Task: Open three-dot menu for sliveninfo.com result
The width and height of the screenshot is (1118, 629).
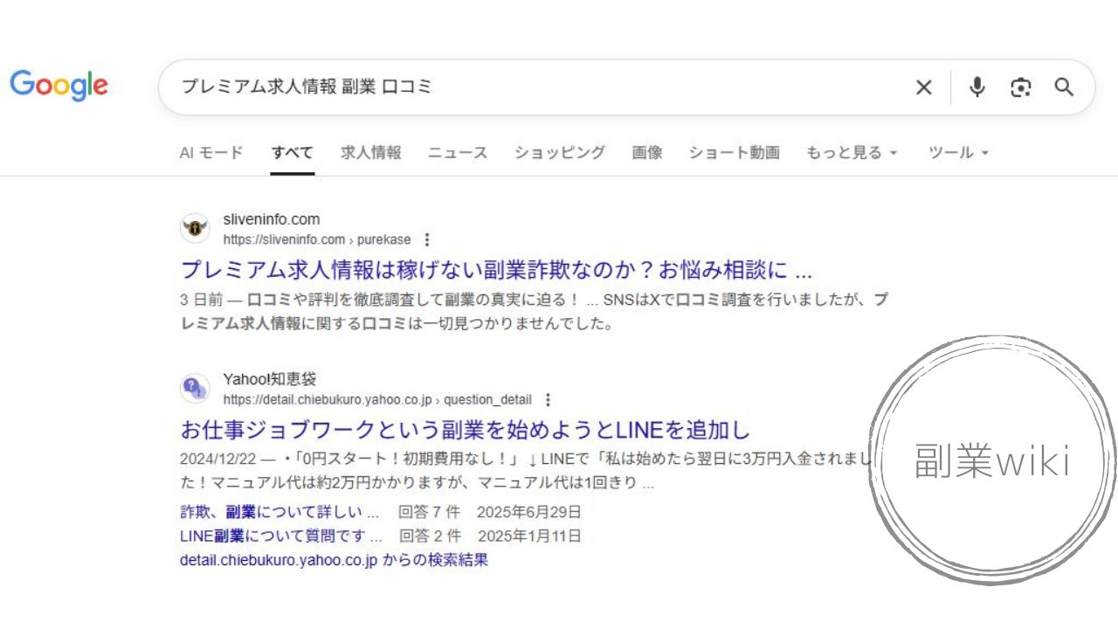Action: 426,239
